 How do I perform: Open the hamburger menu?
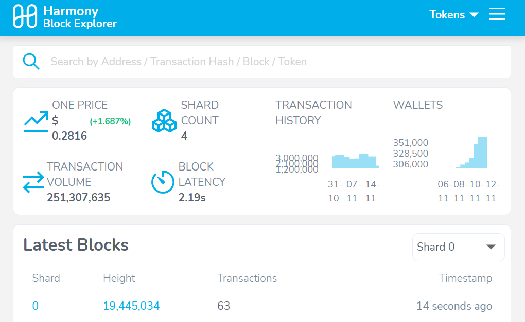(497, 14)
